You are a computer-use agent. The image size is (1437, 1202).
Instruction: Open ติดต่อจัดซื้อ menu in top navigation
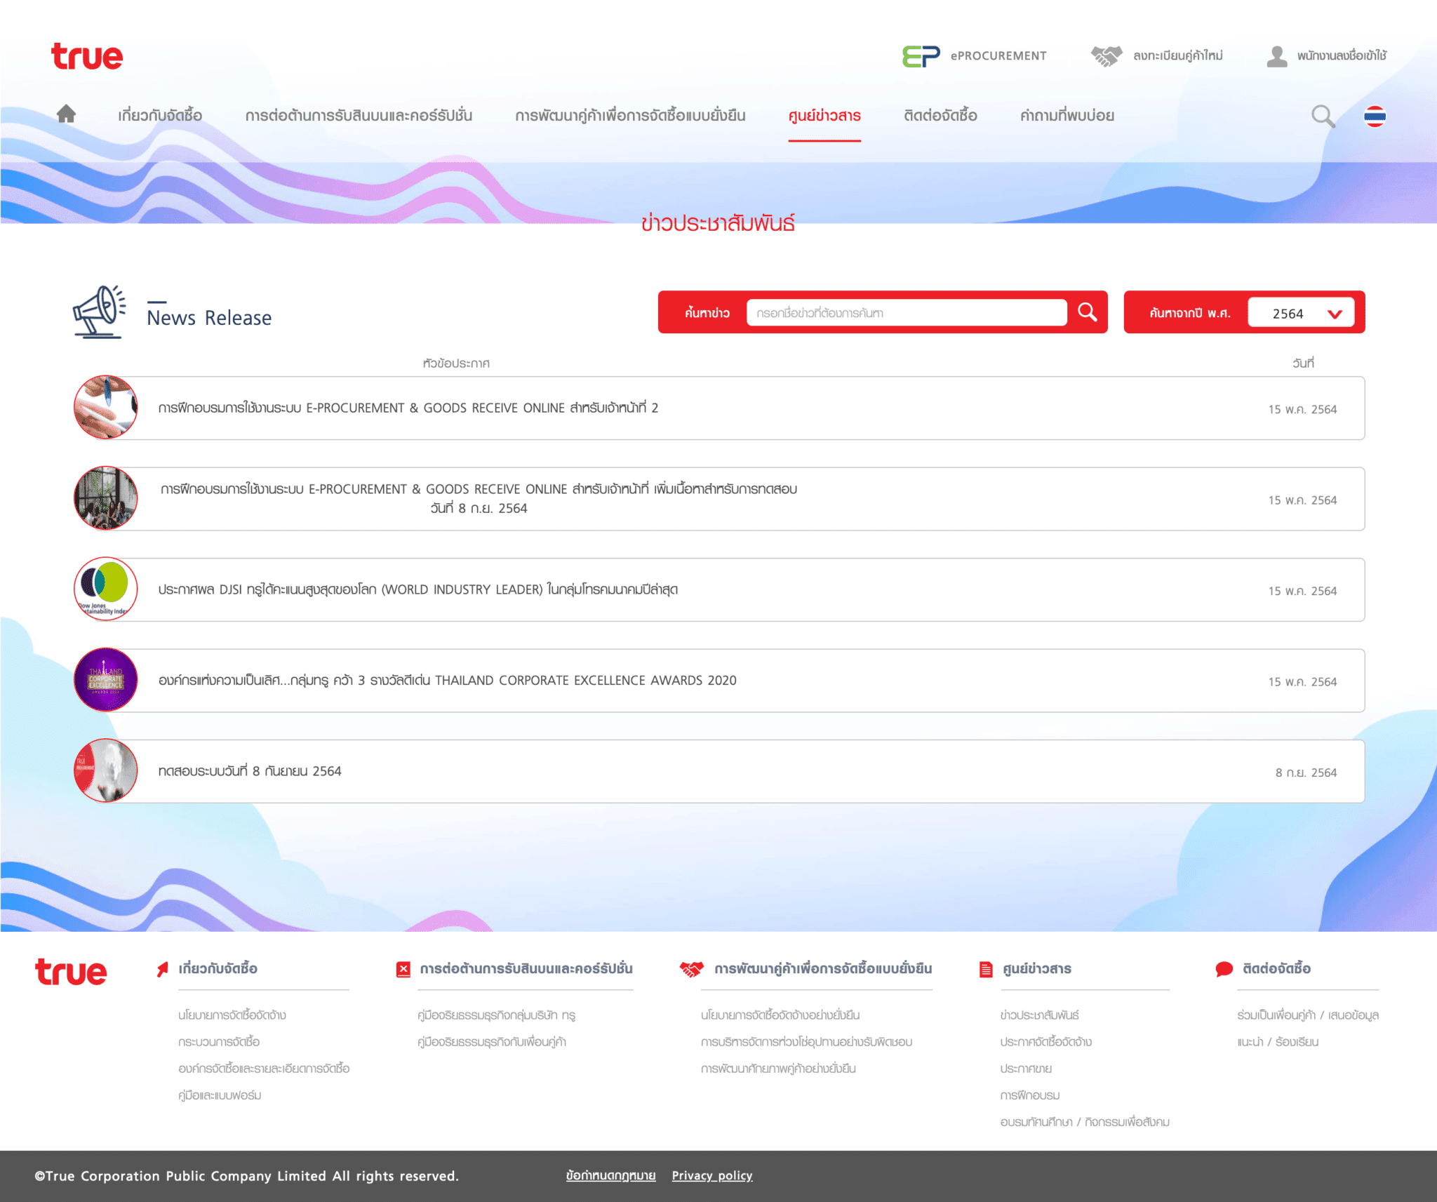click(940, 116)
